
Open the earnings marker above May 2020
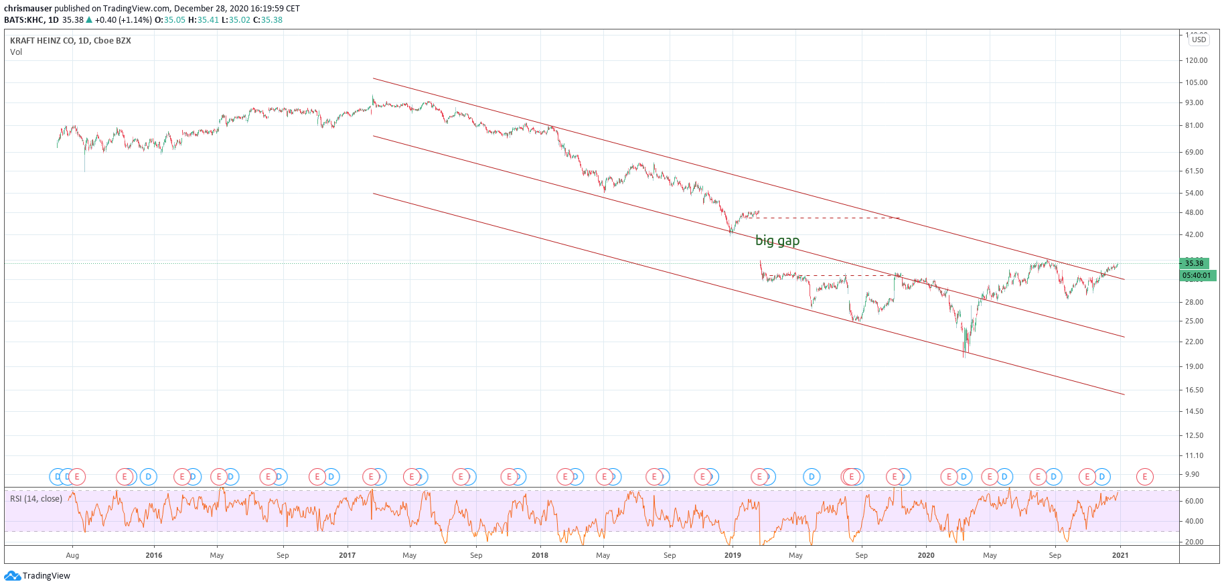(990, 477)
